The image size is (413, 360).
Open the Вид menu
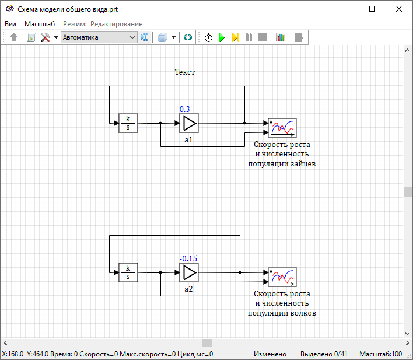tap(10, 23)
